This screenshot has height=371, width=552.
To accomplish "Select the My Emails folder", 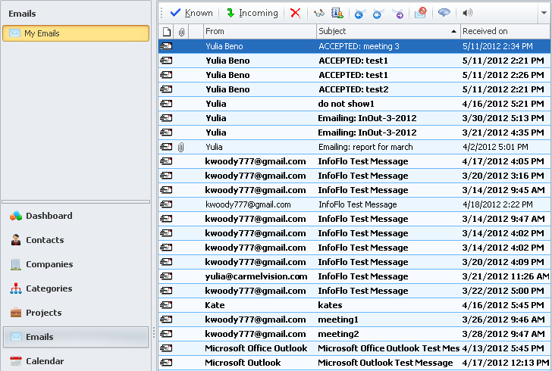I will point(75,33).
